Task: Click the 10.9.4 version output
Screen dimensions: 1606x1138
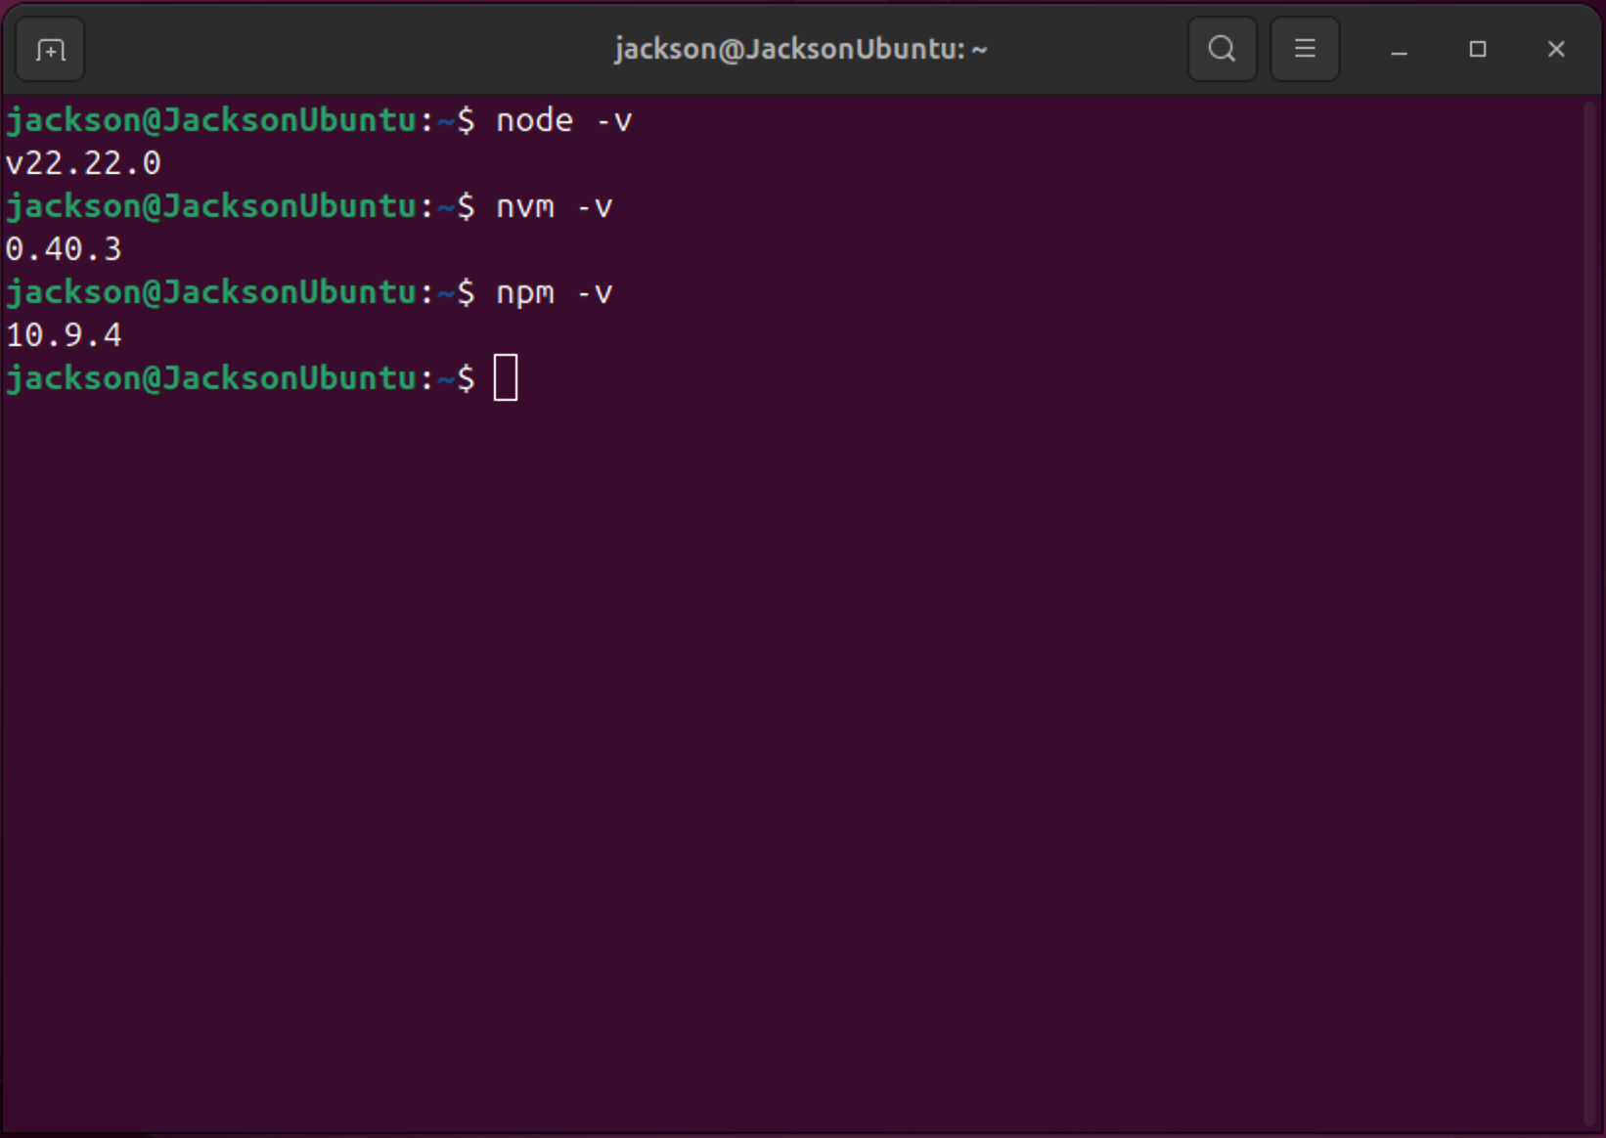Action: [x=64, y=335]
